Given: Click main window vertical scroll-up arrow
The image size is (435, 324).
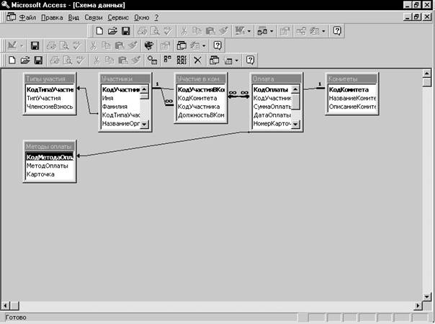Looking at the screenshot, I should [x=427, y=73].
